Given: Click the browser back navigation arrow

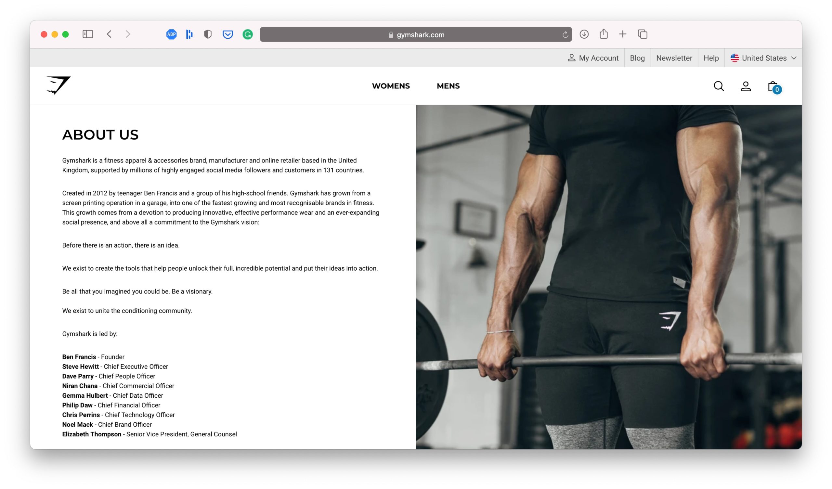Looking at the screenshot, I should pyautogui.click(x=110, y=34).
